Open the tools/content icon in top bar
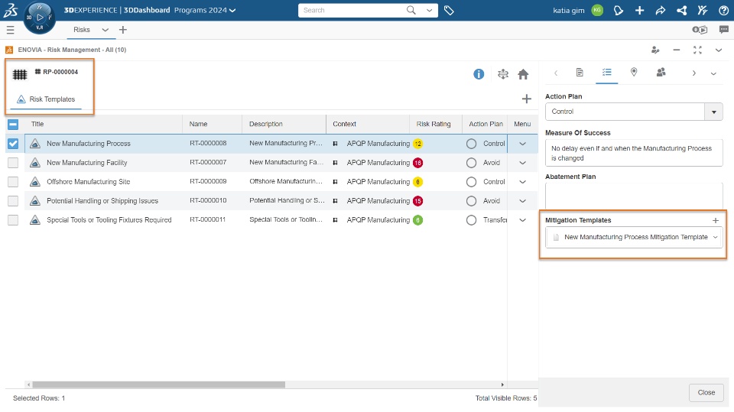 703,10
